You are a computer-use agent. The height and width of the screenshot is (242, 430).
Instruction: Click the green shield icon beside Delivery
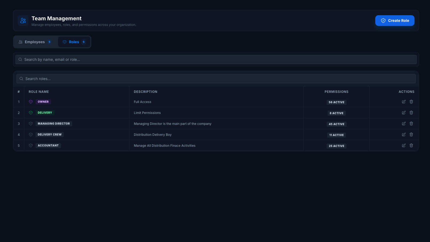31,113
